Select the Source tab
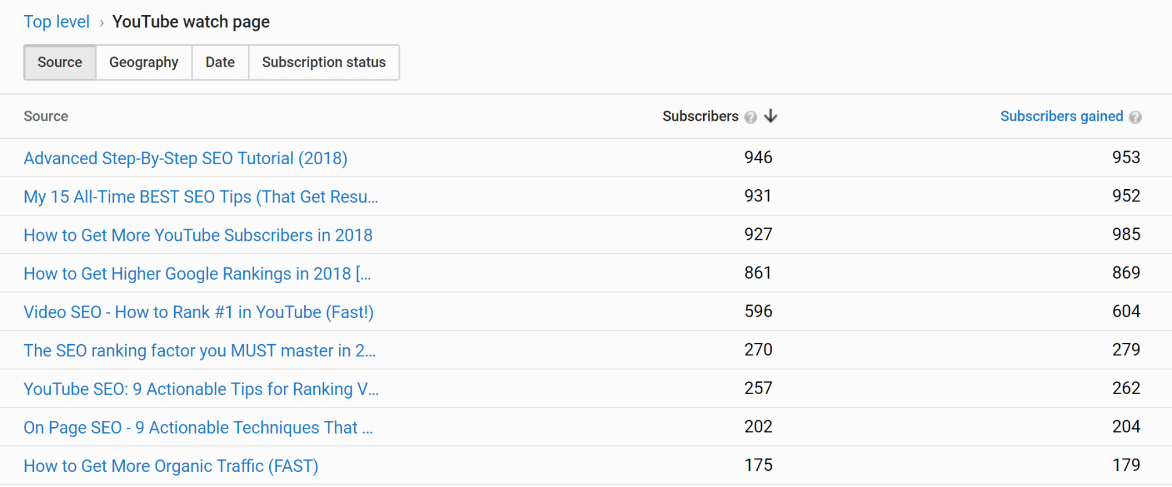Screen dimensions: 1172x487 point(59,62)
